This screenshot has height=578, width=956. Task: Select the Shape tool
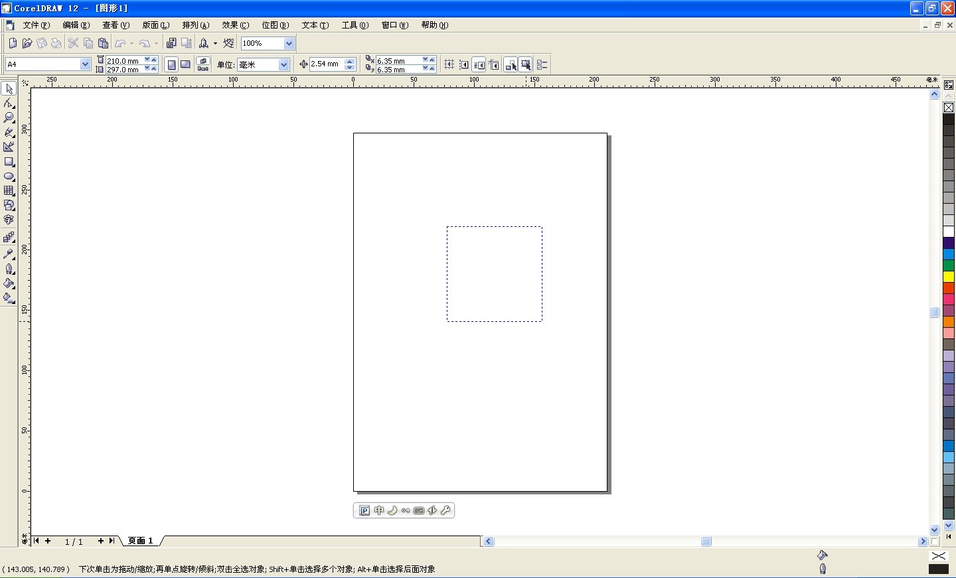[x=9, y=103]
